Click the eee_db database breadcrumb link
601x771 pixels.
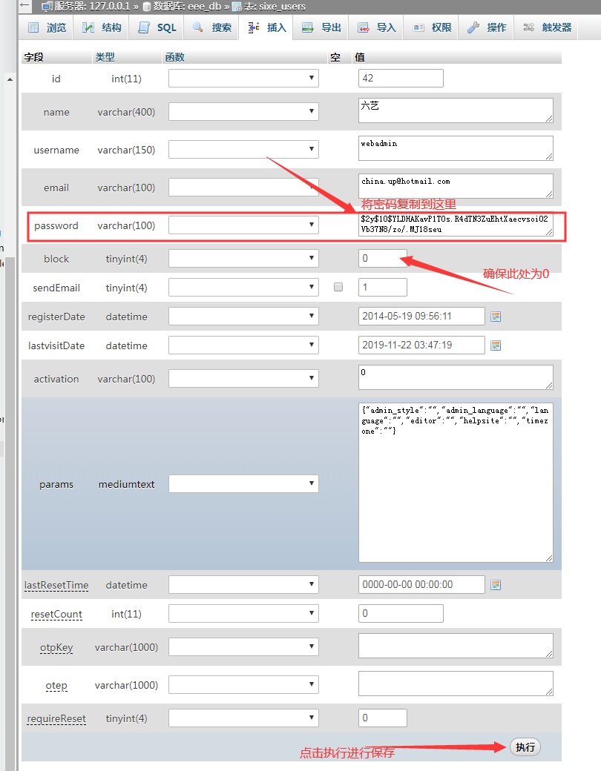(x=184, y=7)
